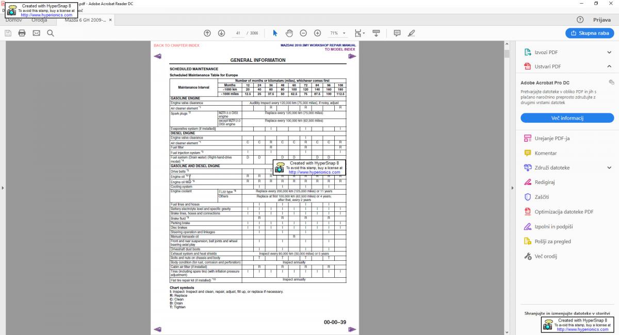Zoom in with the plus button

pyautogui.click(x=317, y=33)
